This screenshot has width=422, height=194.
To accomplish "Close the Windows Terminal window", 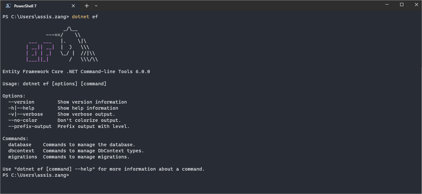I will [x=415, y=5].
